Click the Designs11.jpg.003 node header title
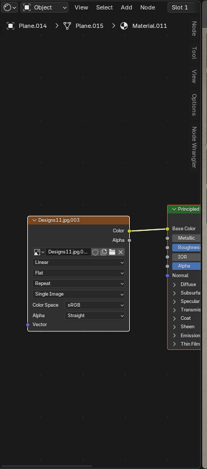The height and width of the screenshot is (469, 207). point(59,220)
